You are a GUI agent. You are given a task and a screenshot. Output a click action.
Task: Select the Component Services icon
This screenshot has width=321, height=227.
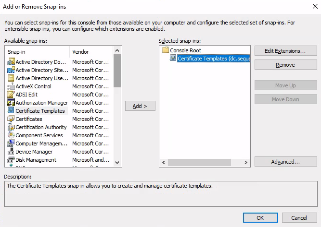pos(11,135)
